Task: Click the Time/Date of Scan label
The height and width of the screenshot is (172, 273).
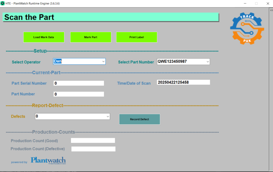Action: [x=134, y=83]
